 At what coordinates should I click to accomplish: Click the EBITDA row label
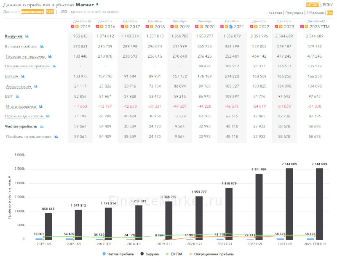pos(12,77)
